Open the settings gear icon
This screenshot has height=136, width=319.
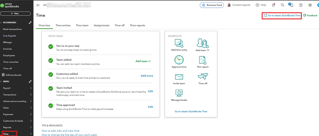click(x=310, y=5)
